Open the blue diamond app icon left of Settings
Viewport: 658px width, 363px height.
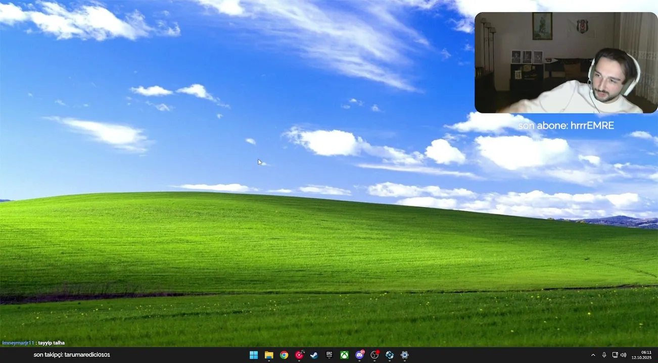[390, 355]
